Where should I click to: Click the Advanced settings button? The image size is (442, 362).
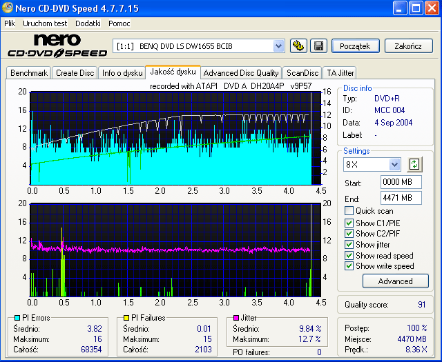pyautogui.click(x=396, y=281)
